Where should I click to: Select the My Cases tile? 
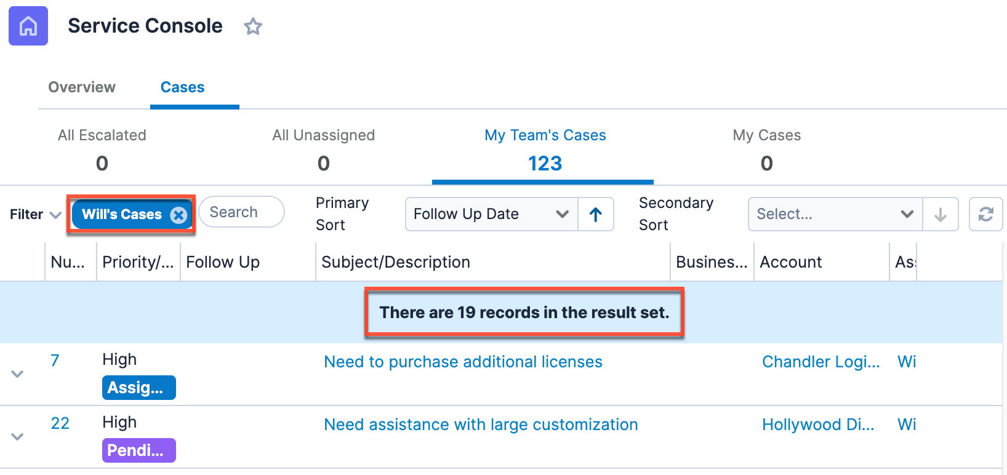(766, 150)
